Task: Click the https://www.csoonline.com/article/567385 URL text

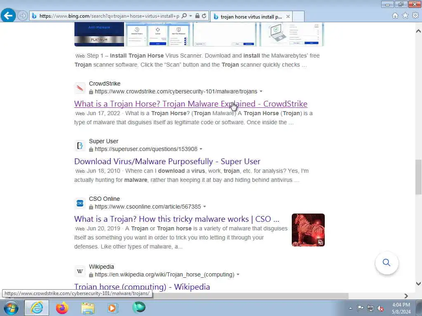Action: [x=148, y=207]
